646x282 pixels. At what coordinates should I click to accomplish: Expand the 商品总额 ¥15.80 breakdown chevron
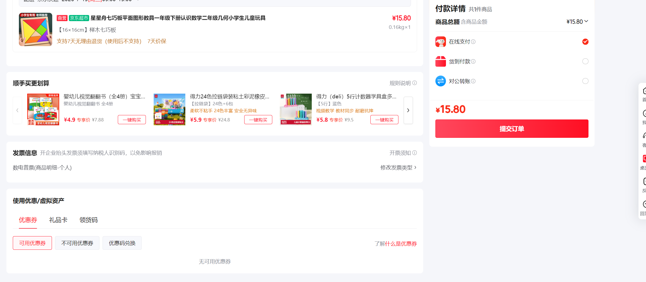pos(586,21)
